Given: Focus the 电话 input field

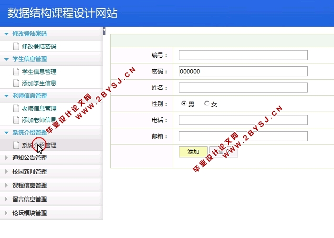Looking at the screenshot, I should tap(243, 120).
